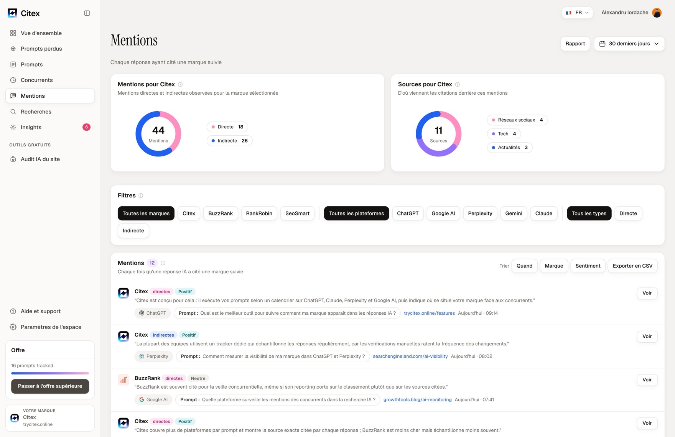Toggle the Indirecte type filter chip
Viewport: 675px width, 437px height.
[133, 231]
